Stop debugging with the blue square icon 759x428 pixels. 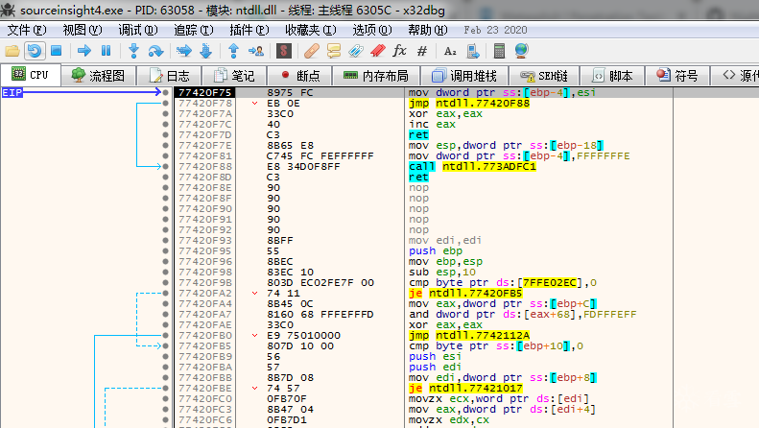[57, 50]
